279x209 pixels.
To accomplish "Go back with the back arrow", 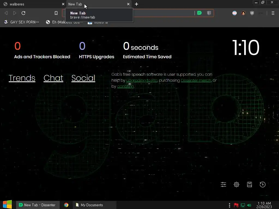I will [6, 13].
